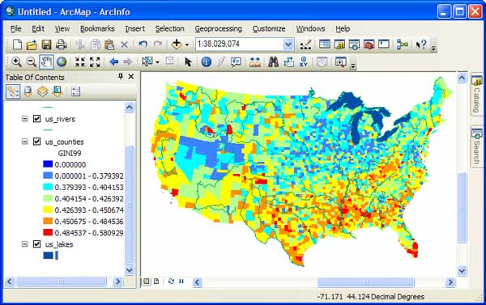Uncheck the us_lakes layer checkbox
This screenshot has height=305, width=486.
tap(37, 244)
